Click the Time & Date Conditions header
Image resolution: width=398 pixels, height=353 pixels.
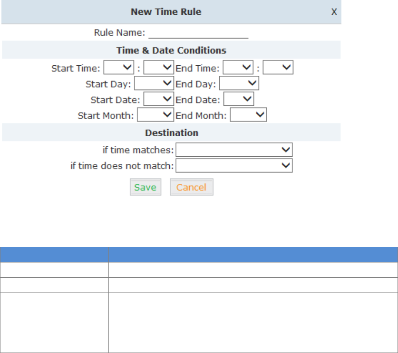pos(171,50)
